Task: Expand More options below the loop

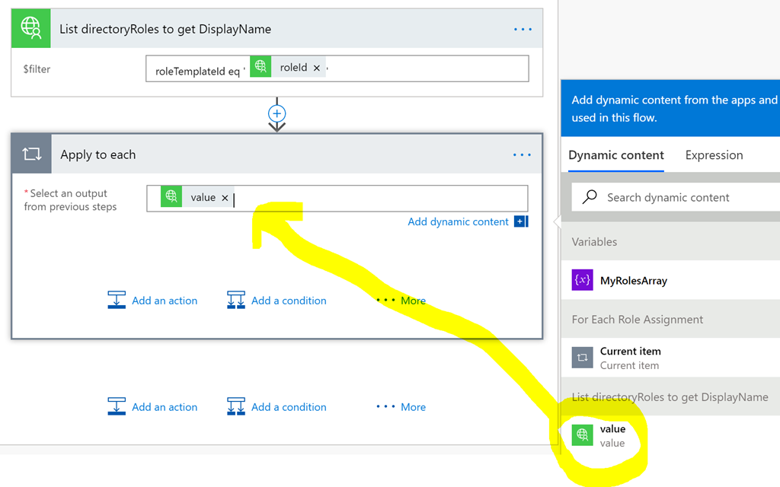Action: (x=401, y=407)
